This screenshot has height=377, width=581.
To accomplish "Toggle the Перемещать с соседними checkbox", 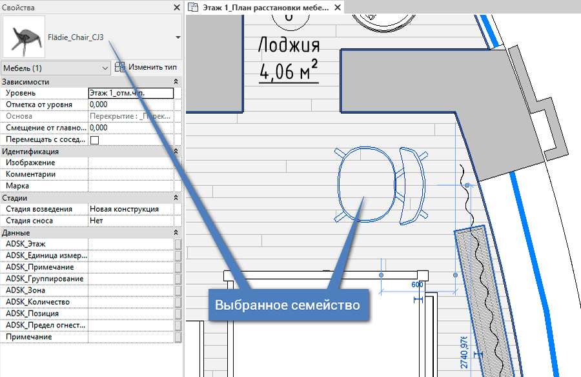I will click(x=94, y=140).
